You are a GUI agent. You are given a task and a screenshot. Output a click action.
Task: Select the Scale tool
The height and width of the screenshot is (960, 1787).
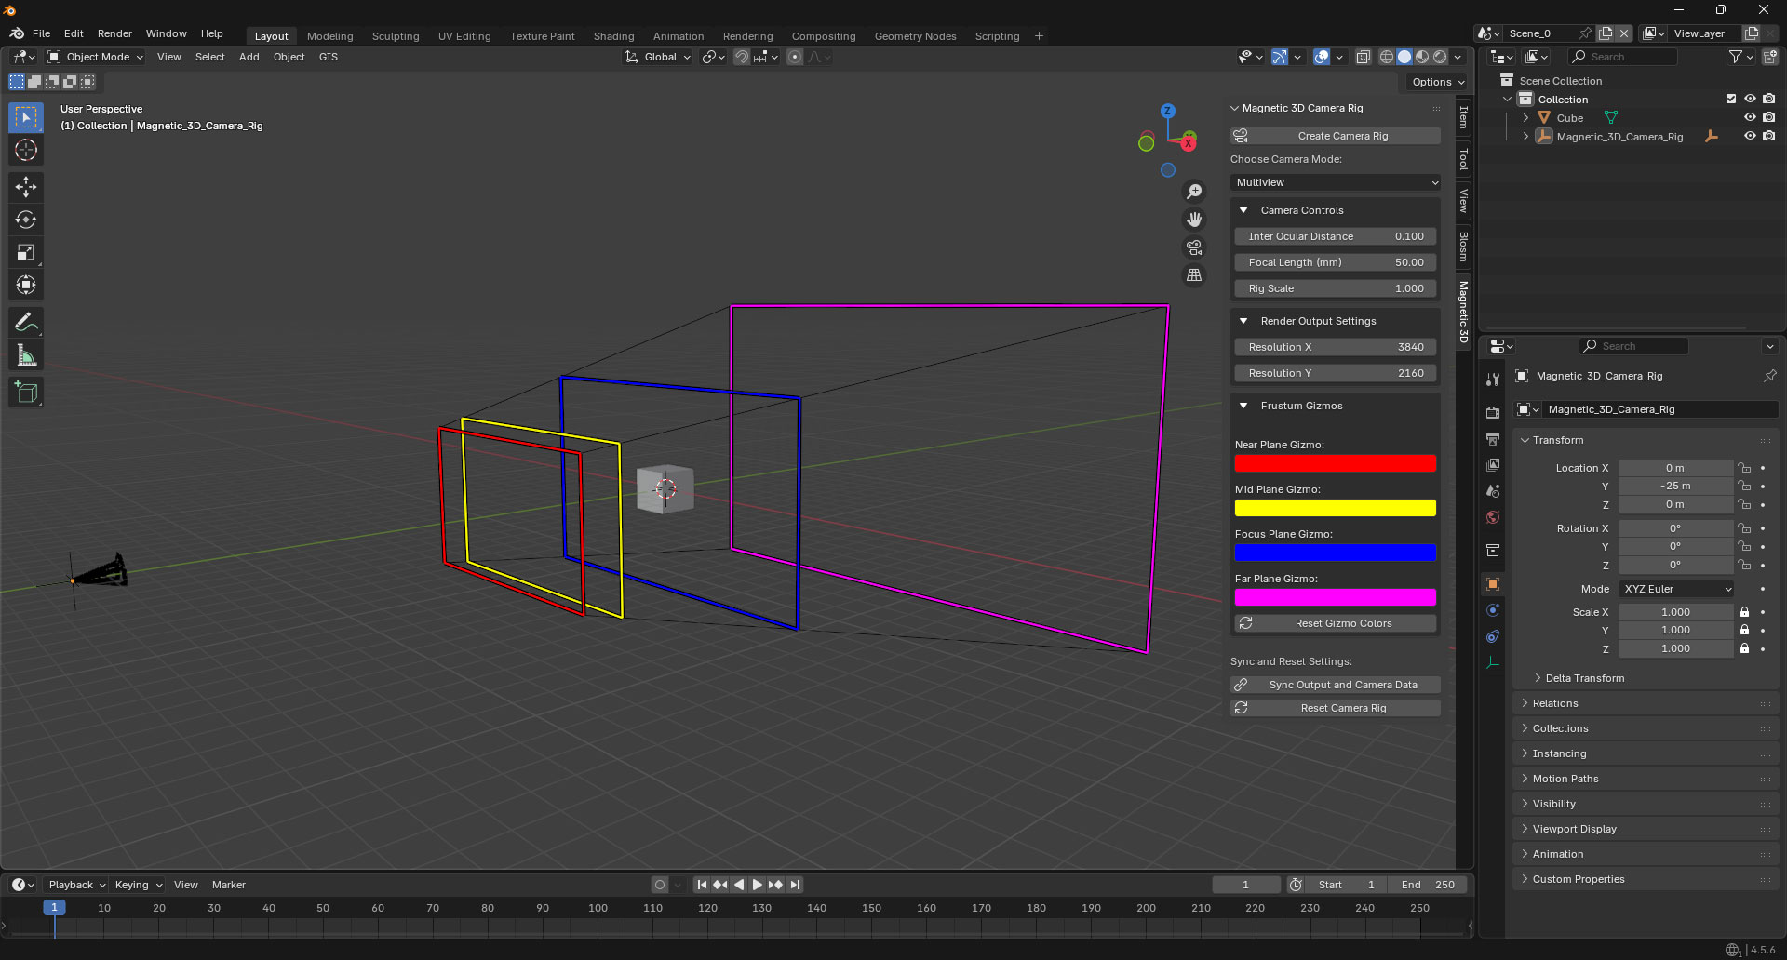coord(26,252)
